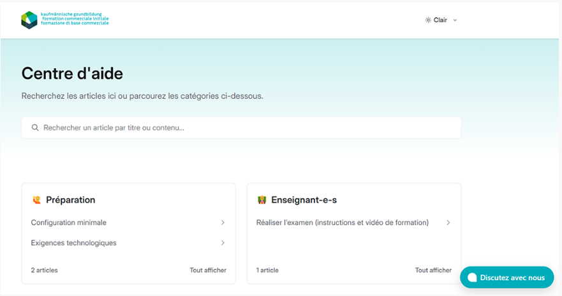The height and width of the screenshot is (296, 562).
Task: Click the sun icon beside Clair
Action: [428, 20]
